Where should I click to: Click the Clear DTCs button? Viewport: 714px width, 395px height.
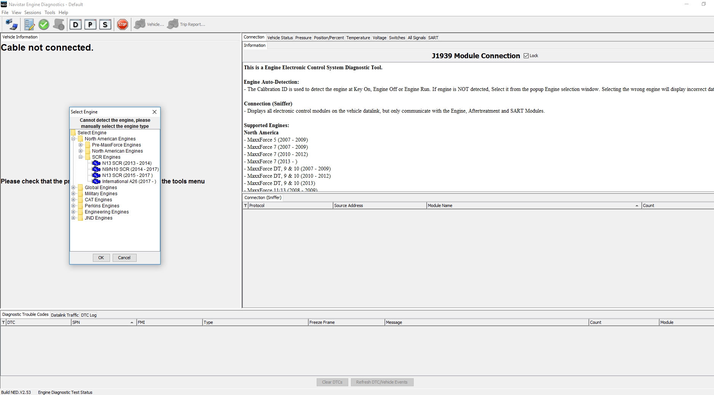331,382
